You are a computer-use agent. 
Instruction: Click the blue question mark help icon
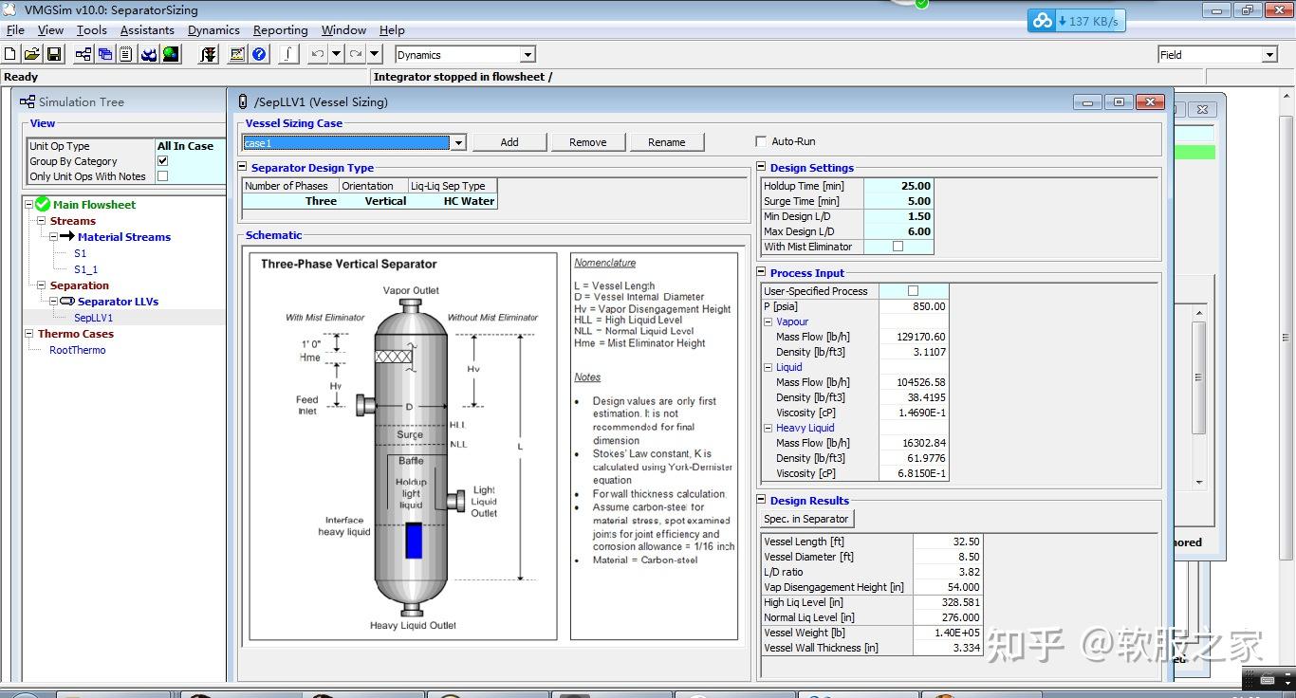260,55
